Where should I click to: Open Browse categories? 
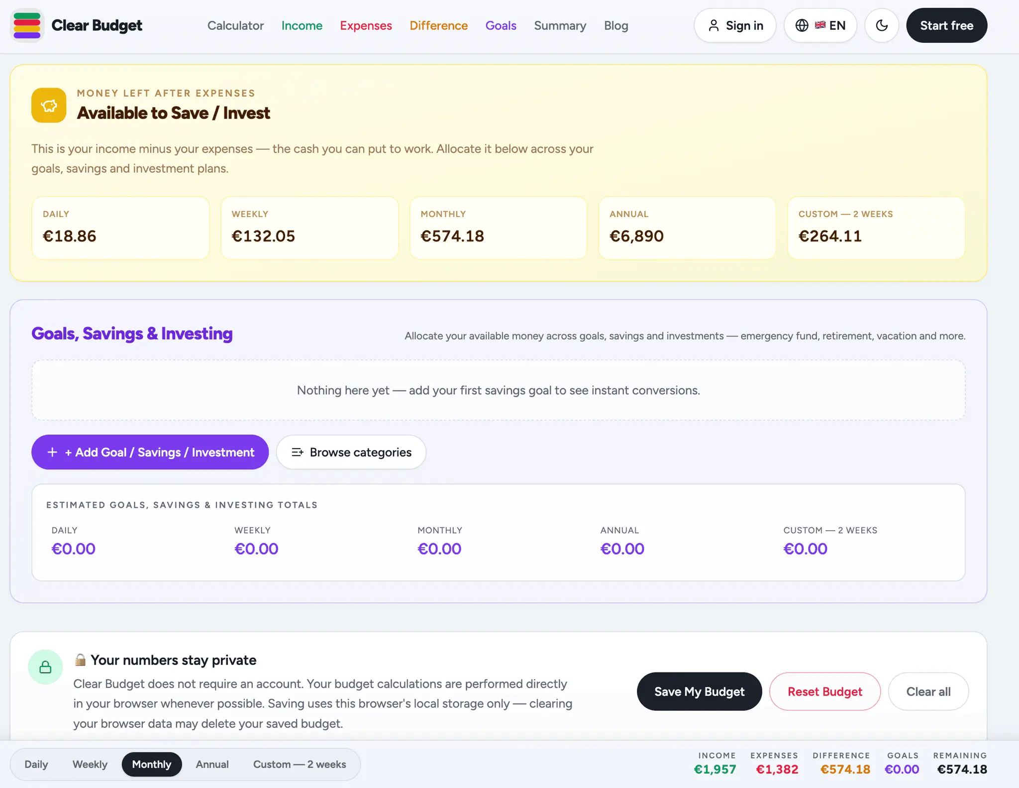click(x=351, y=452)
